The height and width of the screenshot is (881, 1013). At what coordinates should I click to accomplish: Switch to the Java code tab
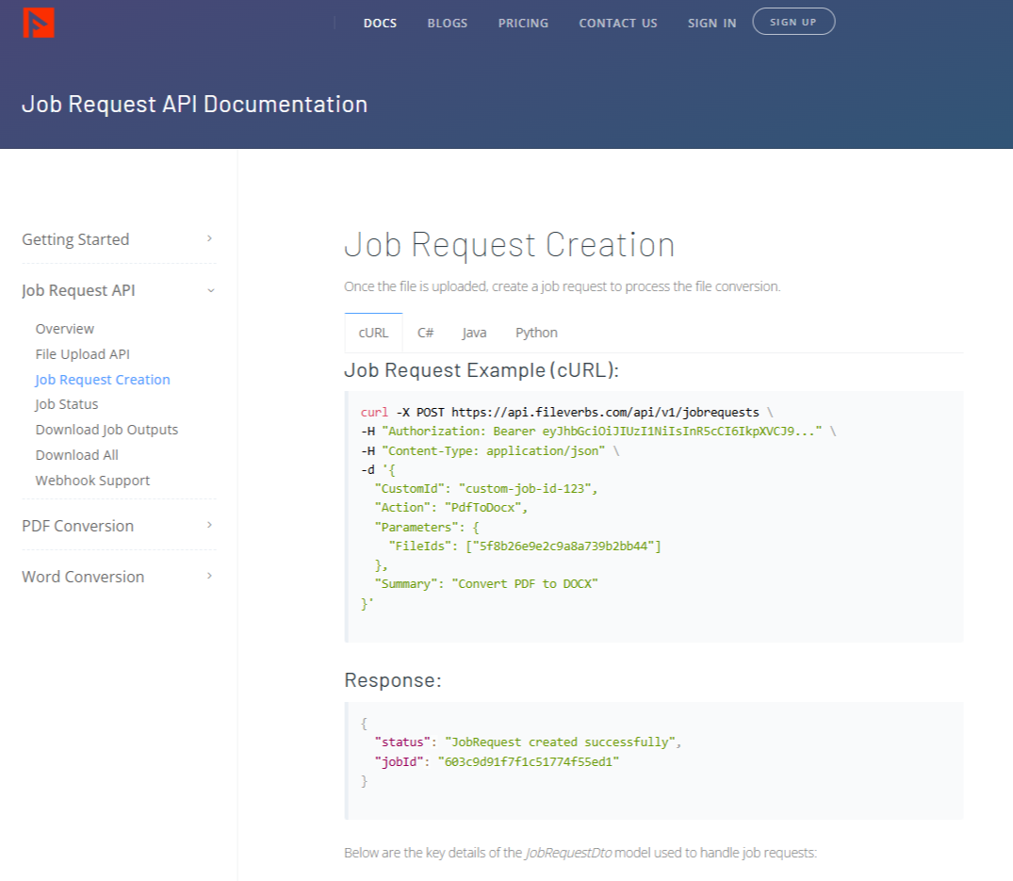click(474, 333)
